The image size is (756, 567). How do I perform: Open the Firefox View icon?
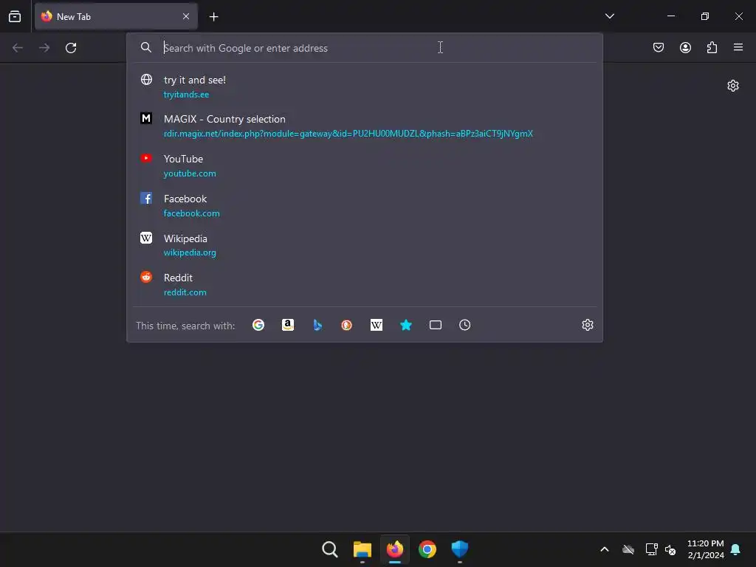point(15,16)
